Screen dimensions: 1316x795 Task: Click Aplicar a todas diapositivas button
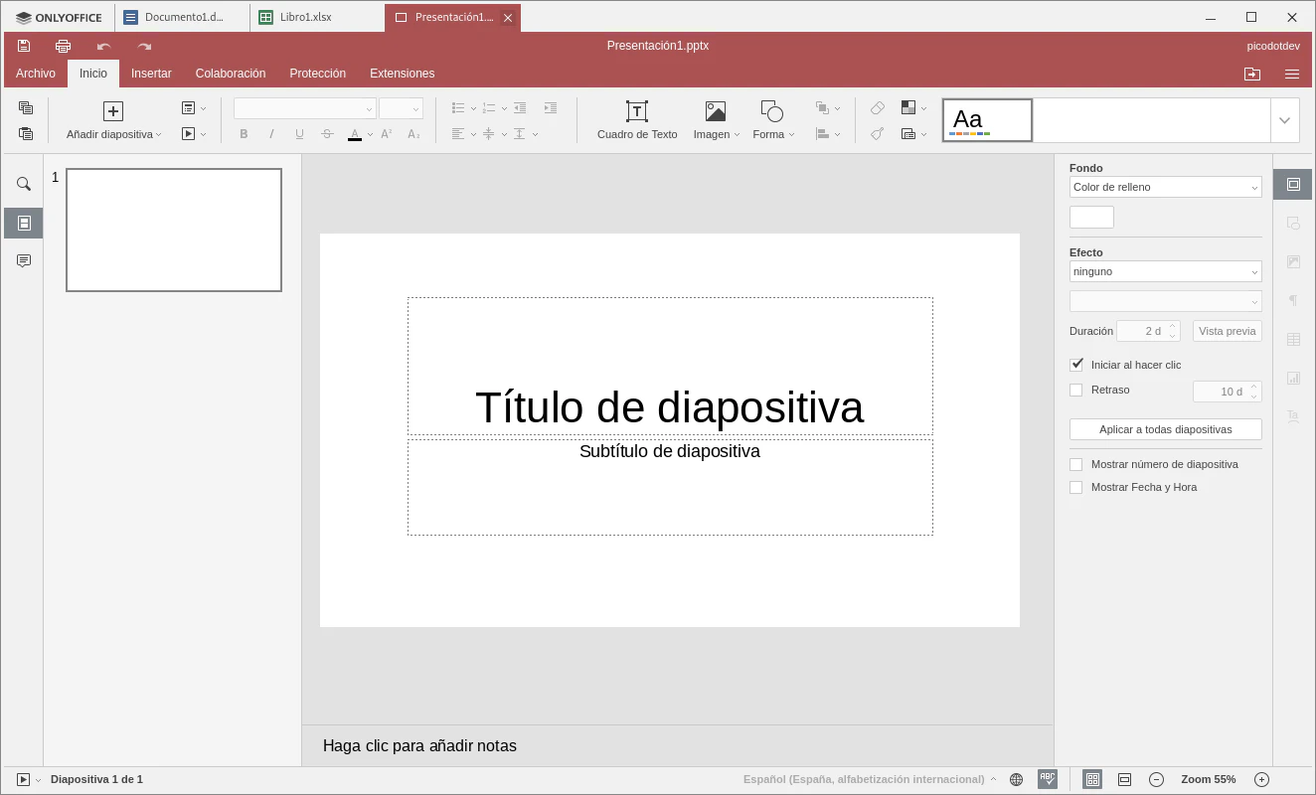click(x=1165, y=429)
